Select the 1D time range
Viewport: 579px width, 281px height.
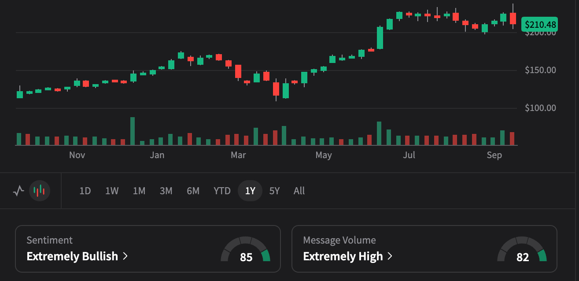coord(85,191)
